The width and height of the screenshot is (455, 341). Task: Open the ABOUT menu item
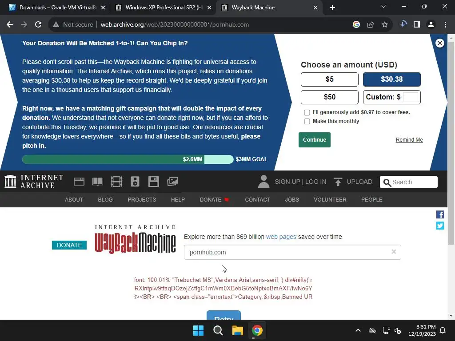(x=74, y=199)
